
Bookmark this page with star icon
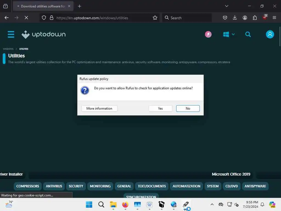coord(155,18)
